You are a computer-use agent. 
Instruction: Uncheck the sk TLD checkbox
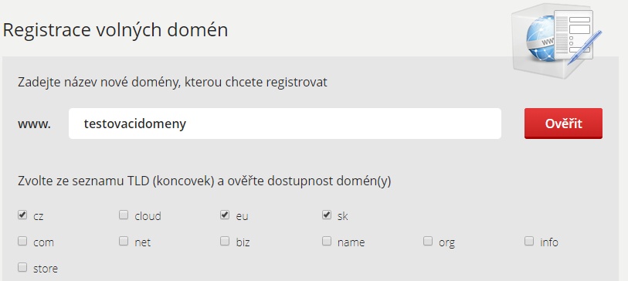(327, 215)
